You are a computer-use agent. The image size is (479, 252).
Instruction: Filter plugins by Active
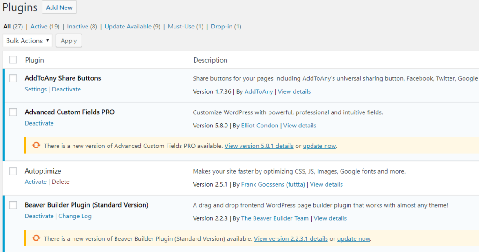pos(39,27)
